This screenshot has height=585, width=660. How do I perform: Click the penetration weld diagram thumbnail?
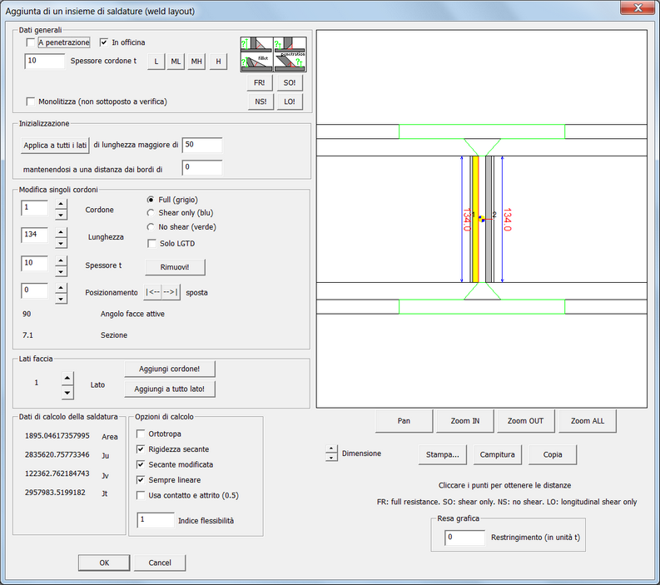tap(290, 53)
